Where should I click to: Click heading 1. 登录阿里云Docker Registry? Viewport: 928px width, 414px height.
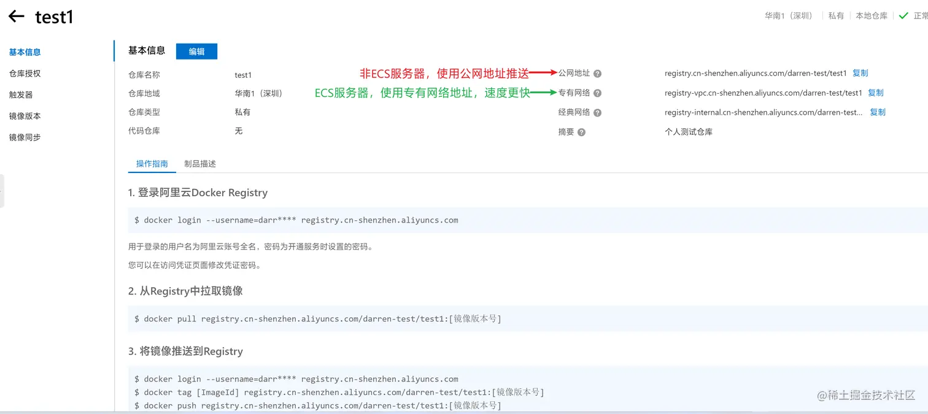tap(198, 193)
